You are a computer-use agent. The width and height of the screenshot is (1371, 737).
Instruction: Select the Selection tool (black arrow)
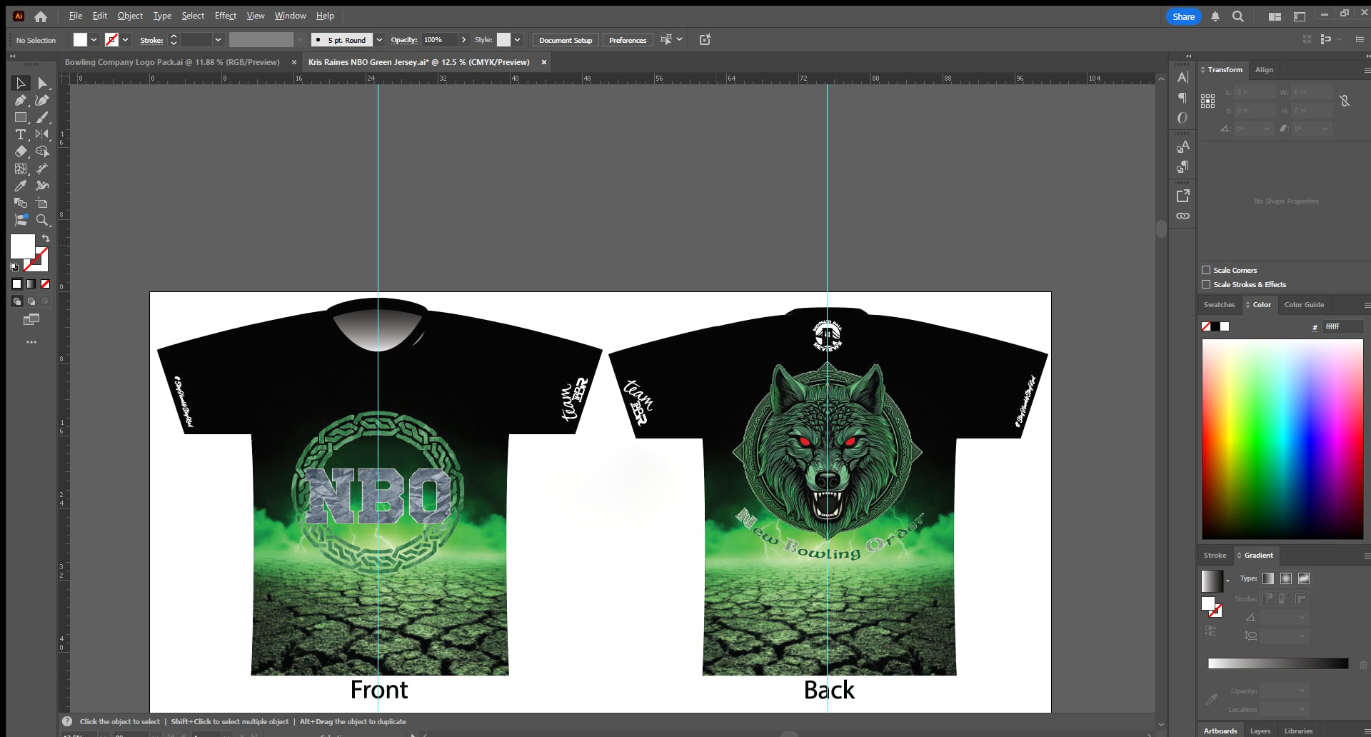click(x=21, y=84)
